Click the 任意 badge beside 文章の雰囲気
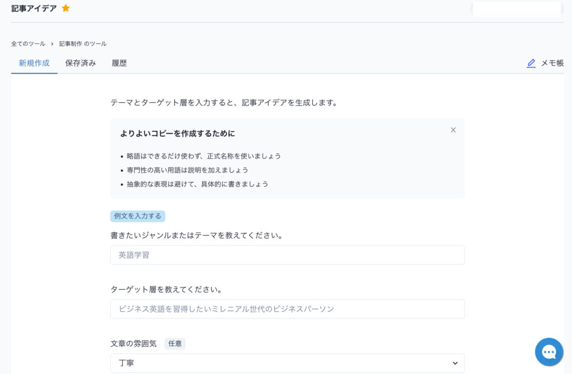 pyautogui.click(x=175, y=344)
